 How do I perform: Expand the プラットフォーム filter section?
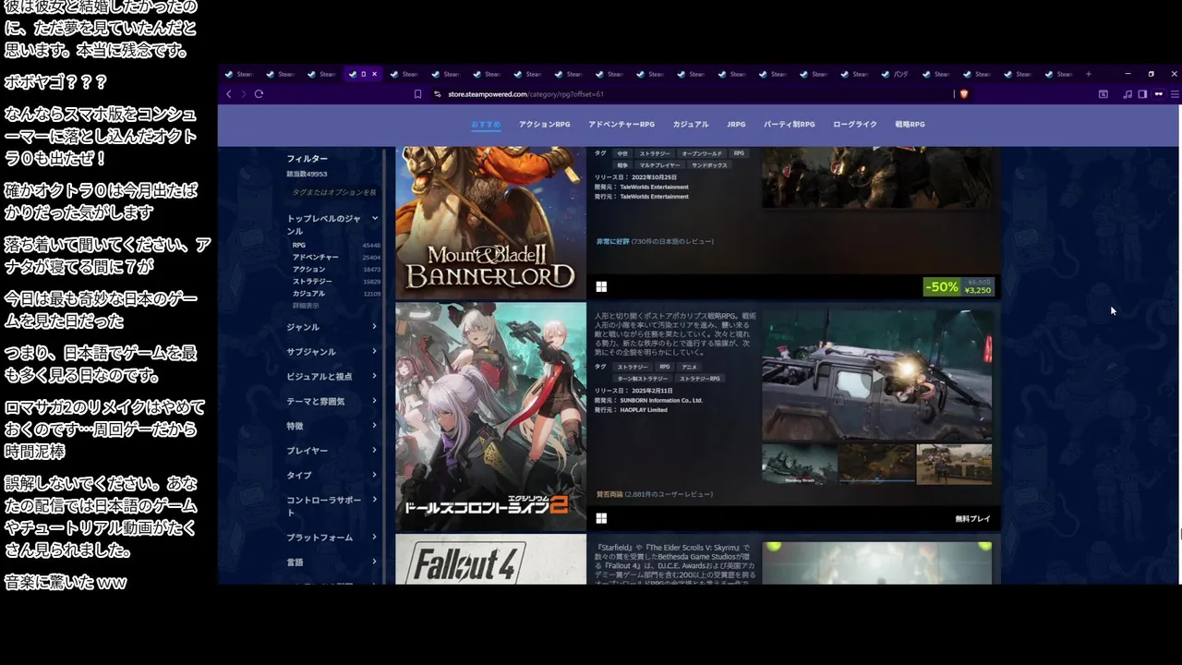(333, 538)
